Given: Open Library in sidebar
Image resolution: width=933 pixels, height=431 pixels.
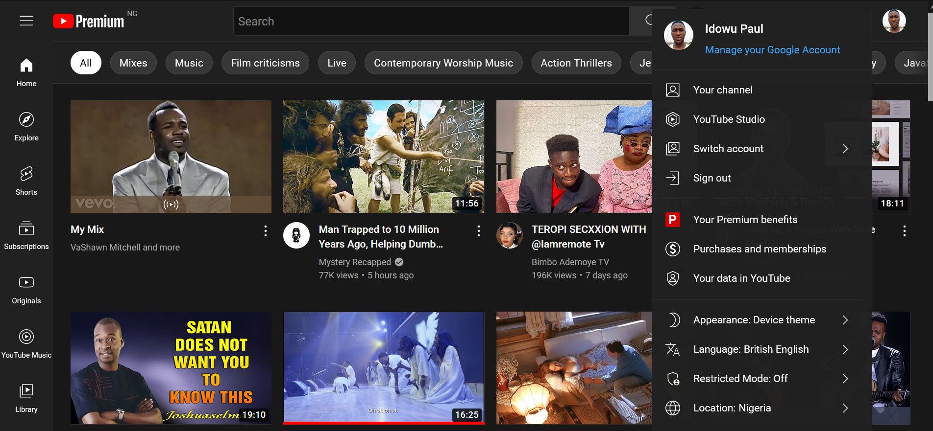Looking at the screenshot, I should click(26, 398).
